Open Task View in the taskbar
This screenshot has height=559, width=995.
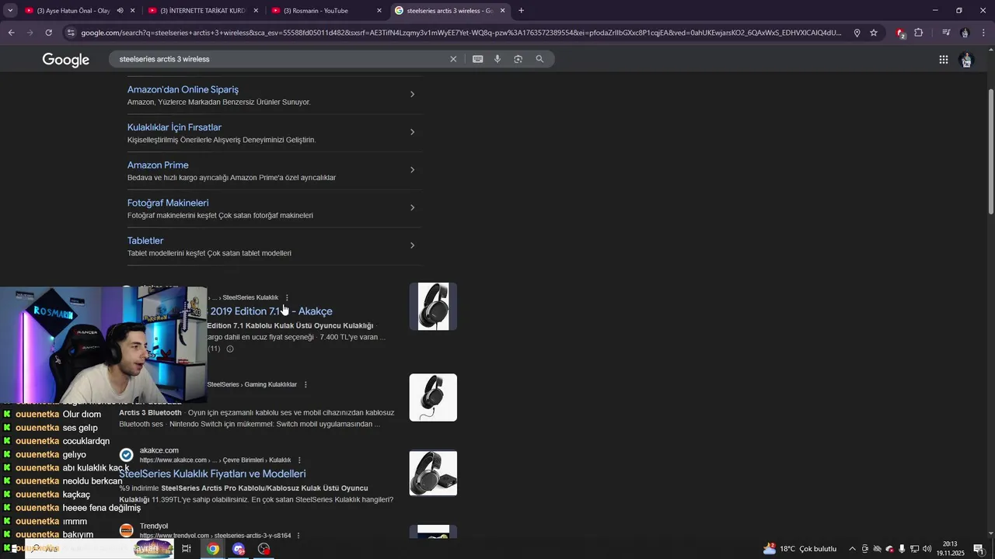[187, 549]
